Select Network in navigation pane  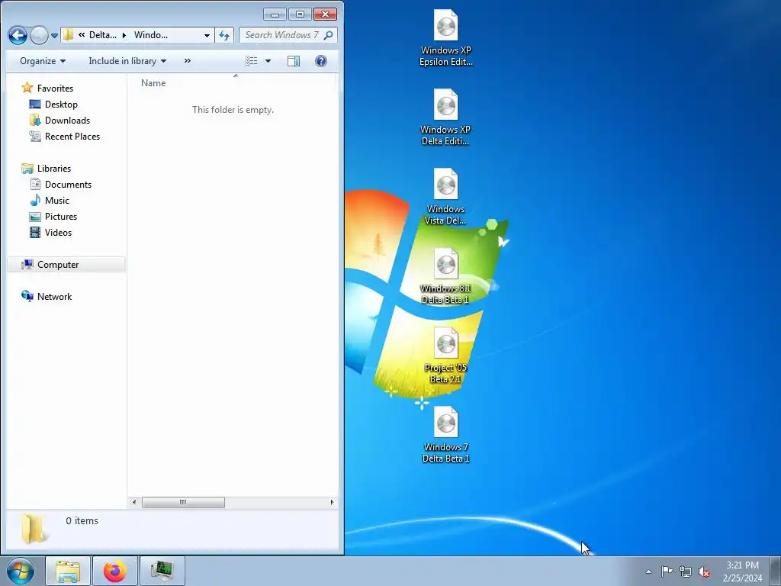point(47,297)
